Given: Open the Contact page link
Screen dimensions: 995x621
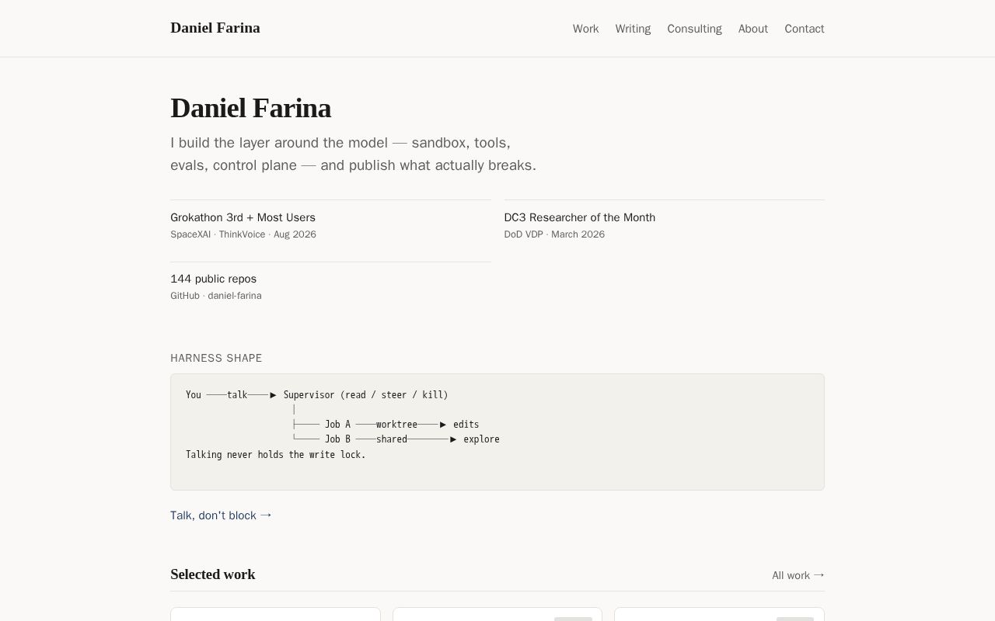Looking at the screenshot, I should coord(804,29).
